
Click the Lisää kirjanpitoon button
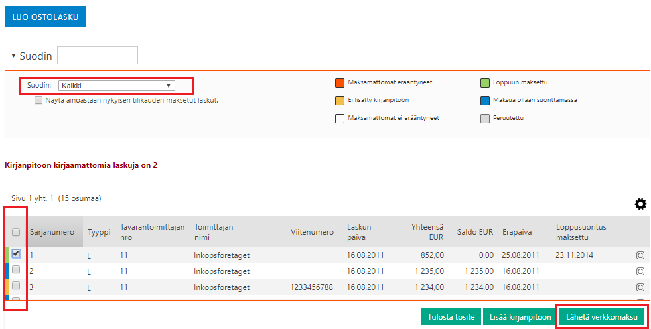click(520, 317)
